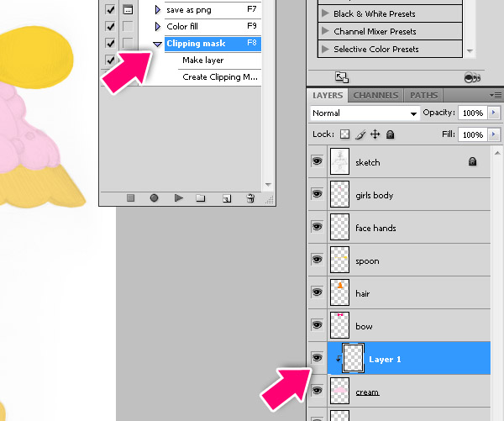Click the create new set folder icon

[x=201, y=198]
